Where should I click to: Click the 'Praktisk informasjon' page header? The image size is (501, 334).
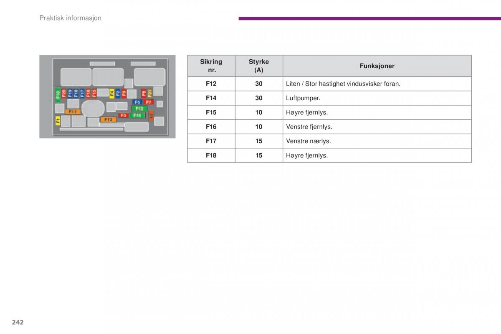pyautogui.click(x=70, y=18)
